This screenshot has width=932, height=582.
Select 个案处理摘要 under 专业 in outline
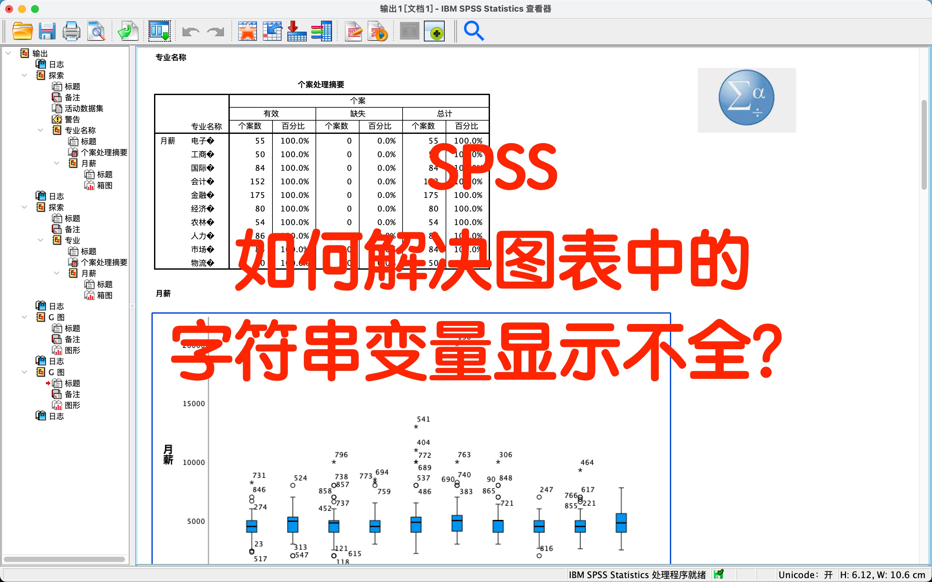click(x=104, y=262)
